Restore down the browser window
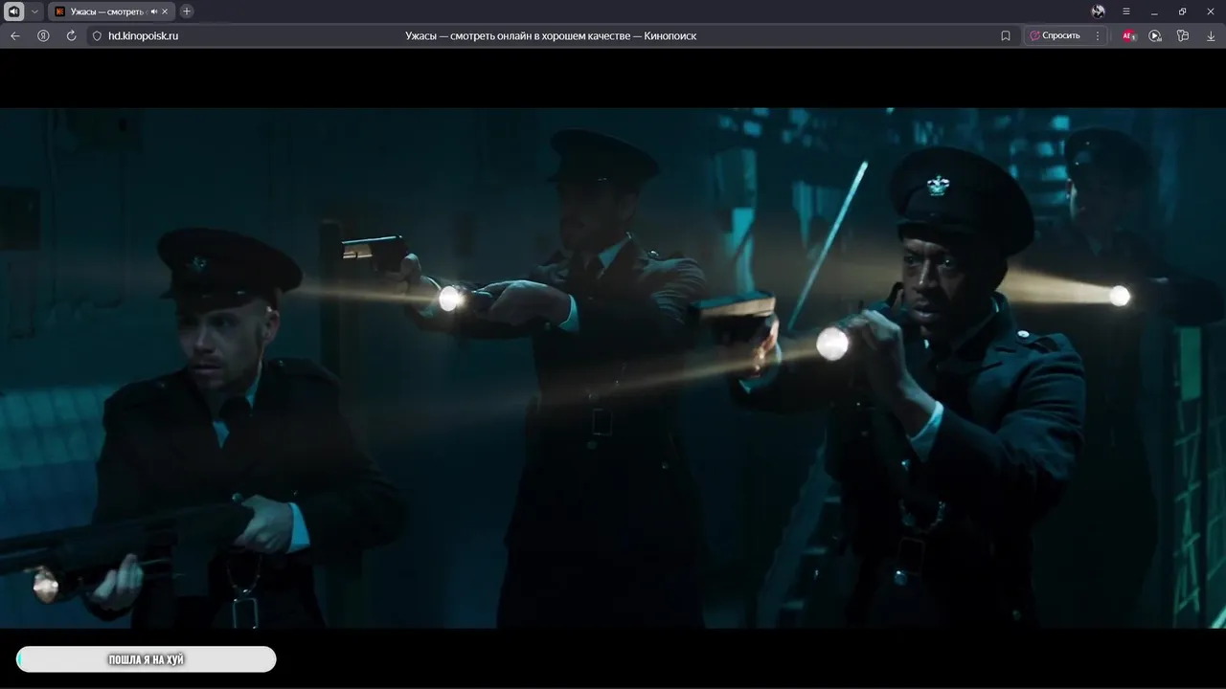The width and height of the screenshot is (1226, 689). point(1182,11)
